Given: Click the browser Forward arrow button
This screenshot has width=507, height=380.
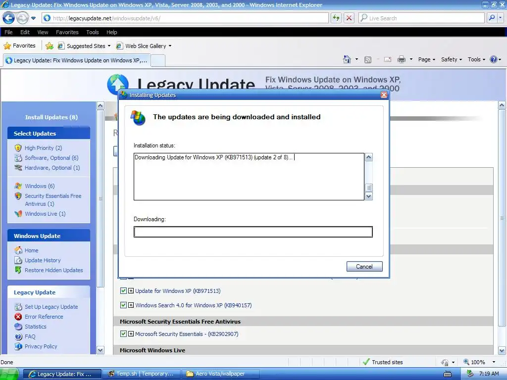Looking at the screenshot, I should (x=22, y=18).
